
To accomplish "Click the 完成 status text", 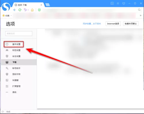I will coord(8,112).
